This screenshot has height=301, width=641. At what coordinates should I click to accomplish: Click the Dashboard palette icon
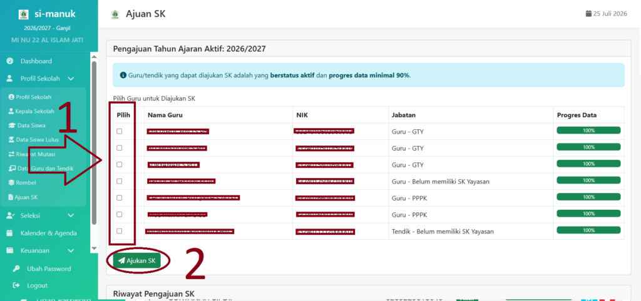(x=10, y=61)
